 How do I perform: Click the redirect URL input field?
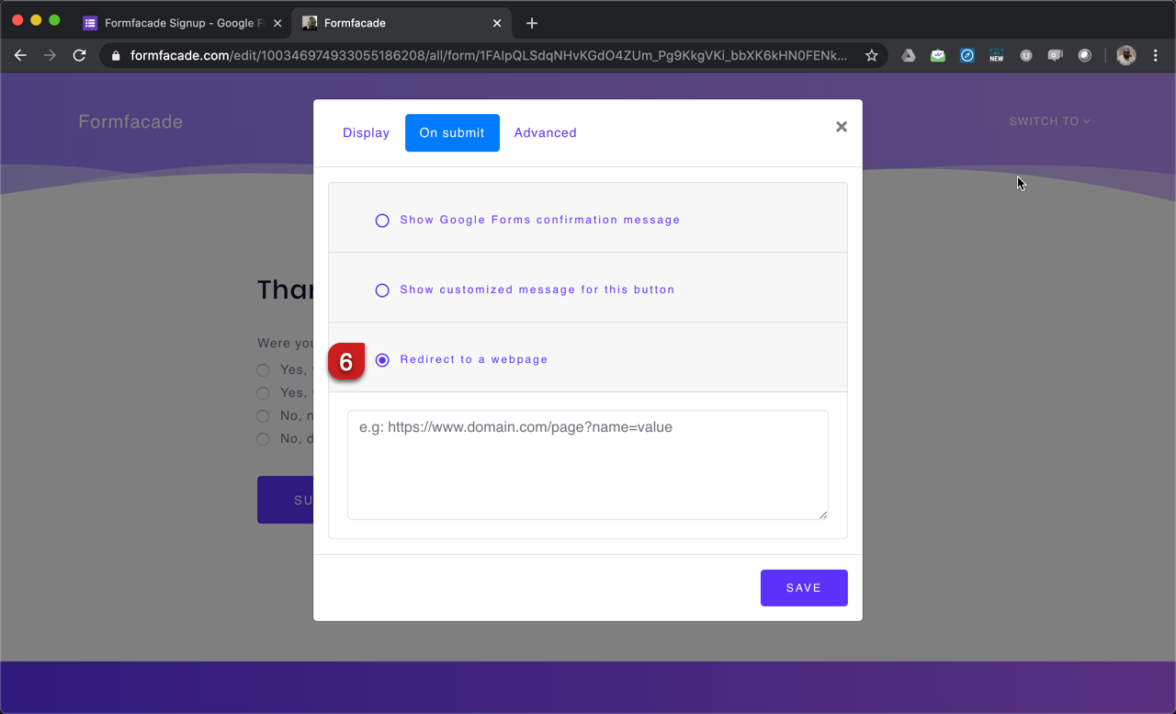(587, 464)
